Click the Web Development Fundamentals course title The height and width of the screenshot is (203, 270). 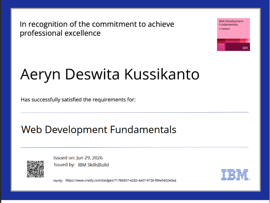tap(99, 130)
